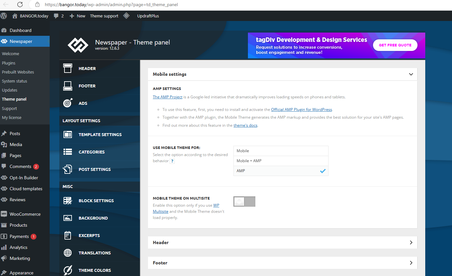Go back using the browser back arrow
The height and width of the screenshot is (276, 452).
pyautogui.click(x=6, y=5)
